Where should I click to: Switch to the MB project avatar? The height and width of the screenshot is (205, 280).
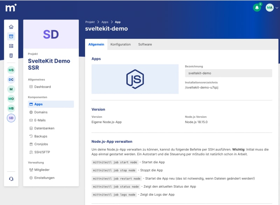click(x=11, y=108)
